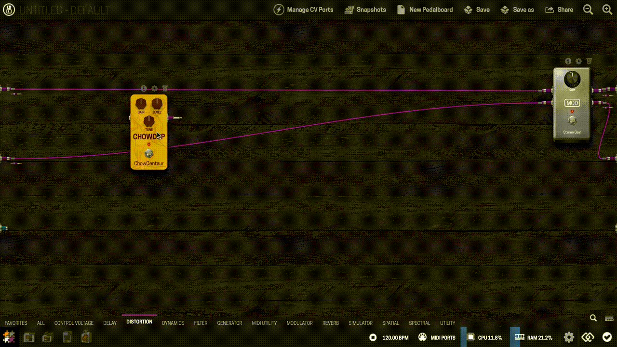Viewport: 617px width, 347px height.
Task: Toggle Stereo Gain bypass footswitch
Action: [x=572, y=120]
